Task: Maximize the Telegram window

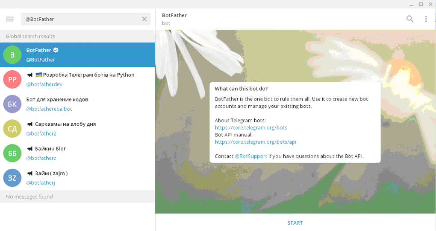Action: click(x=421, y=4)
